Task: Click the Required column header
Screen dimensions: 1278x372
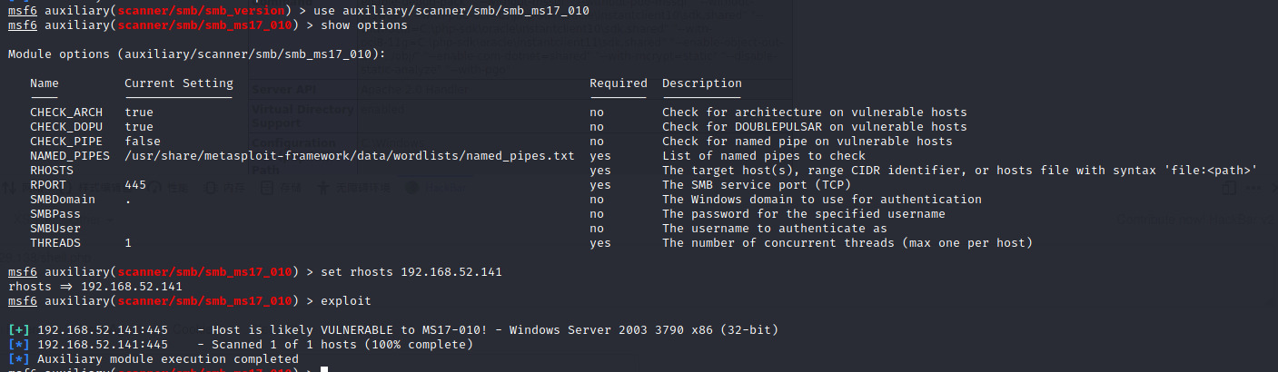Action: click(619, 83)
